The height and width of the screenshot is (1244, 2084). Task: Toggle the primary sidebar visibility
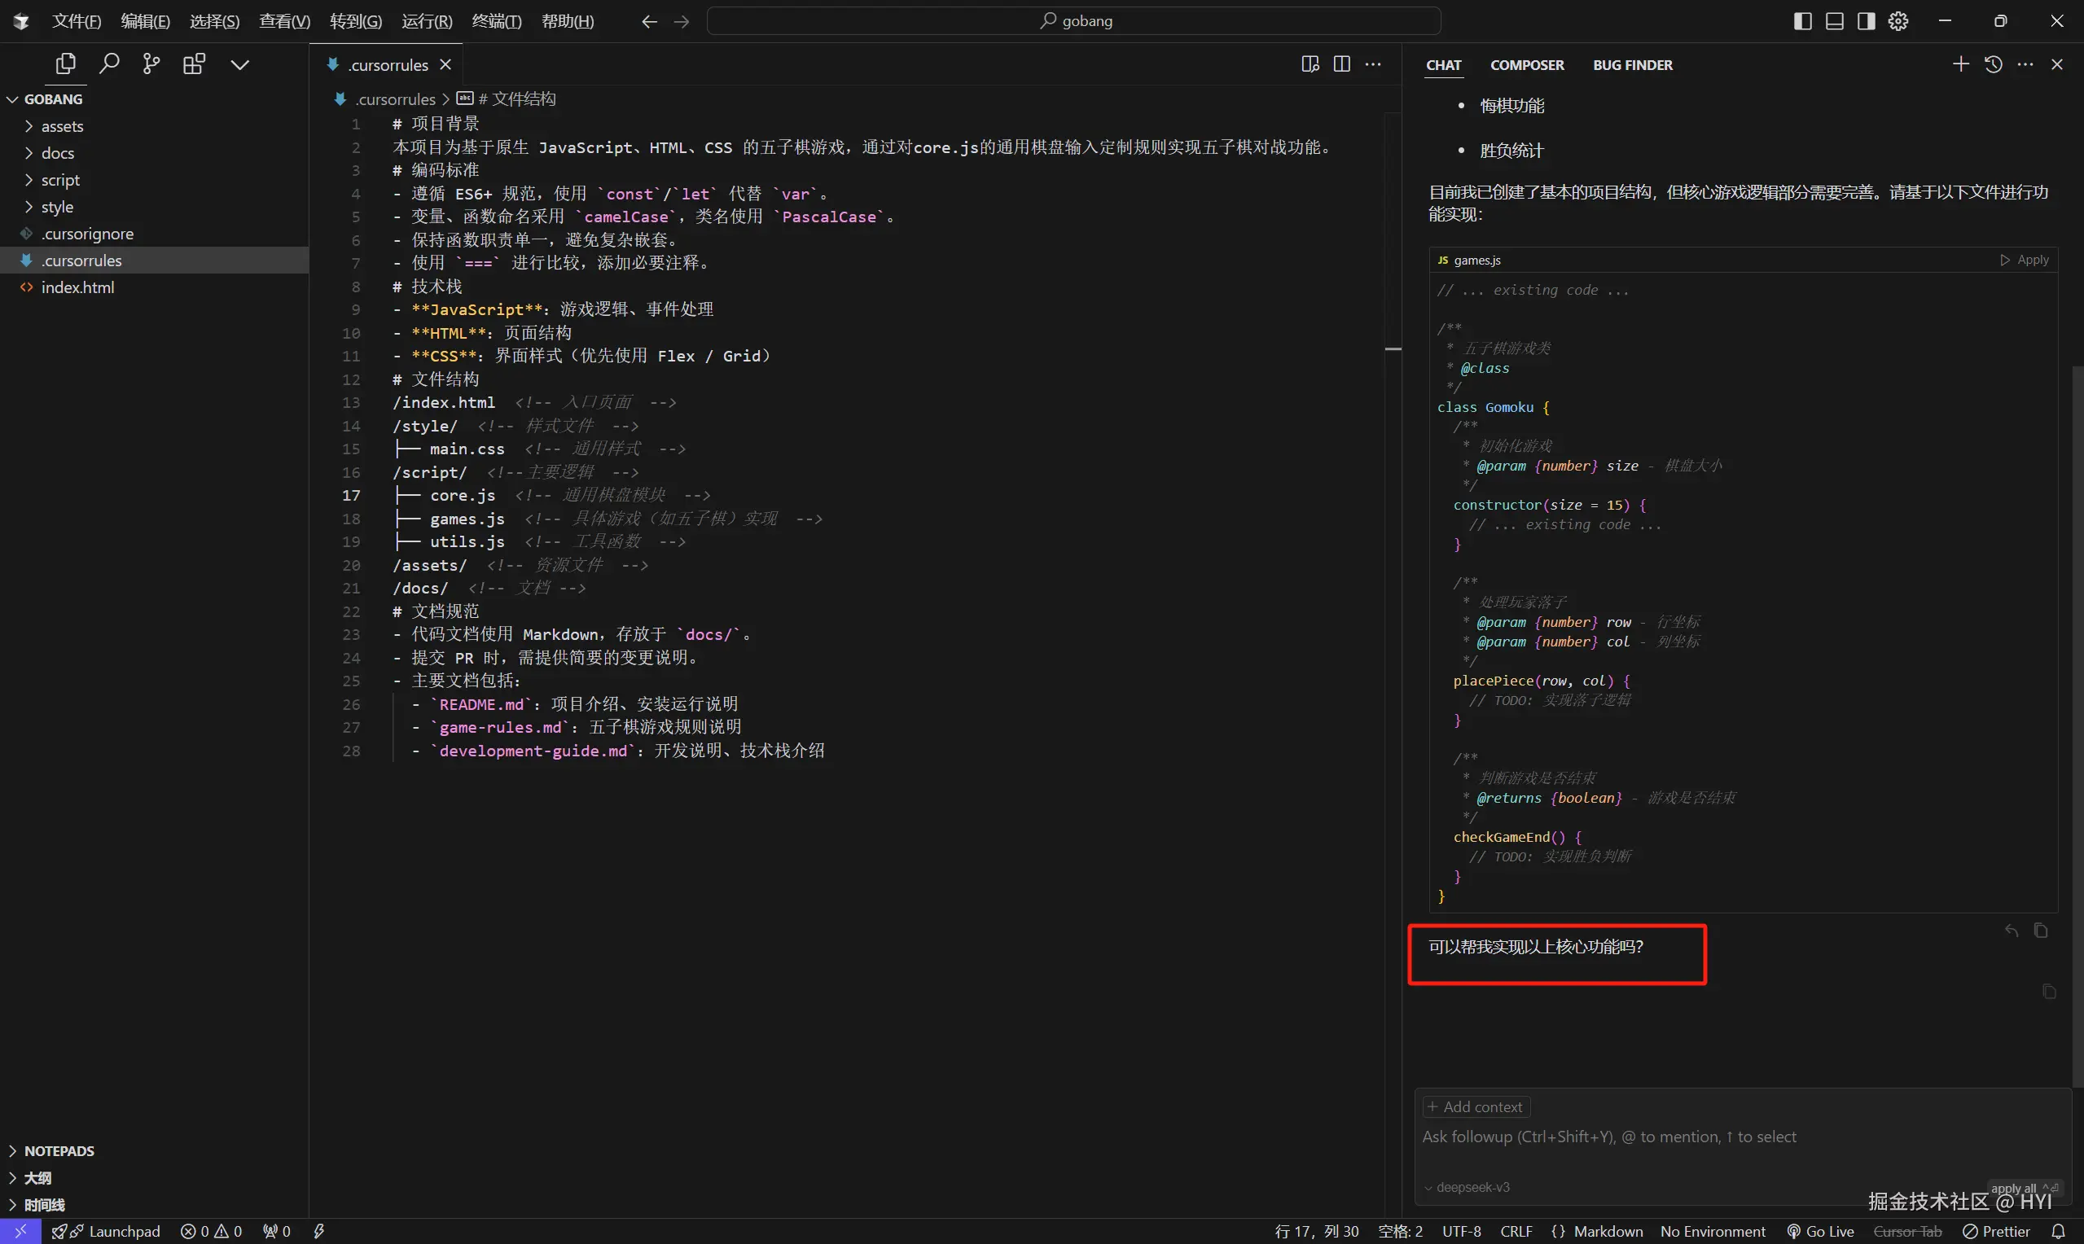1803,20
